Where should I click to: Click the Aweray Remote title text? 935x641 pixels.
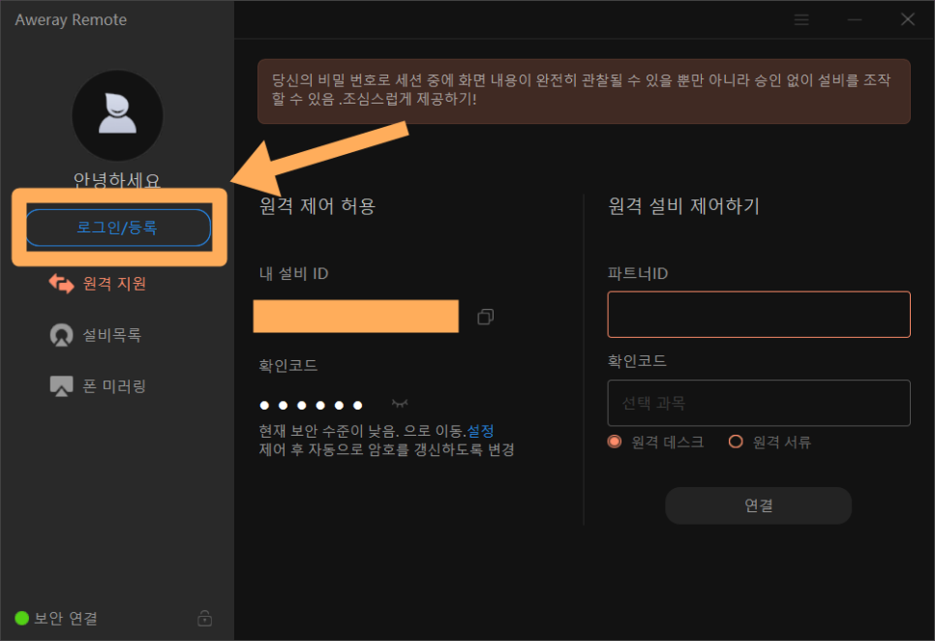point(71,19)
